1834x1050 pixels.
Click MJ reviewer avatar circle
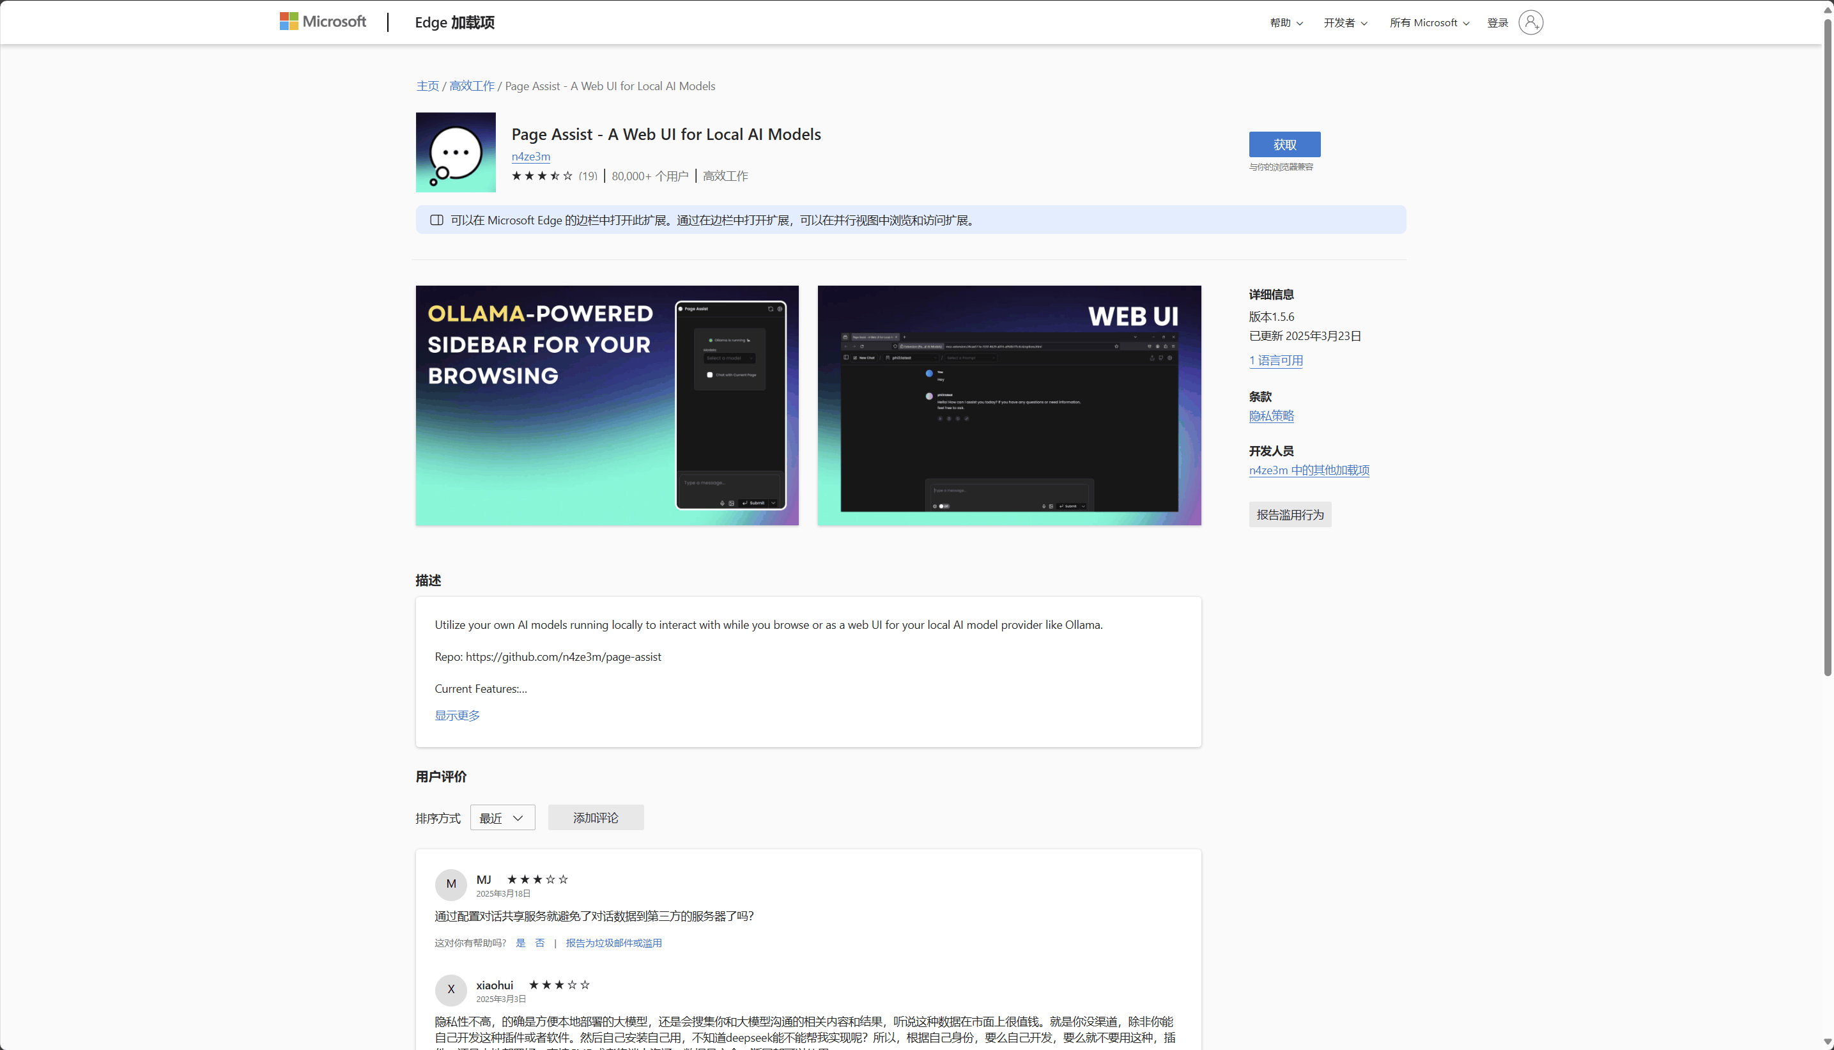pos(451,884)
